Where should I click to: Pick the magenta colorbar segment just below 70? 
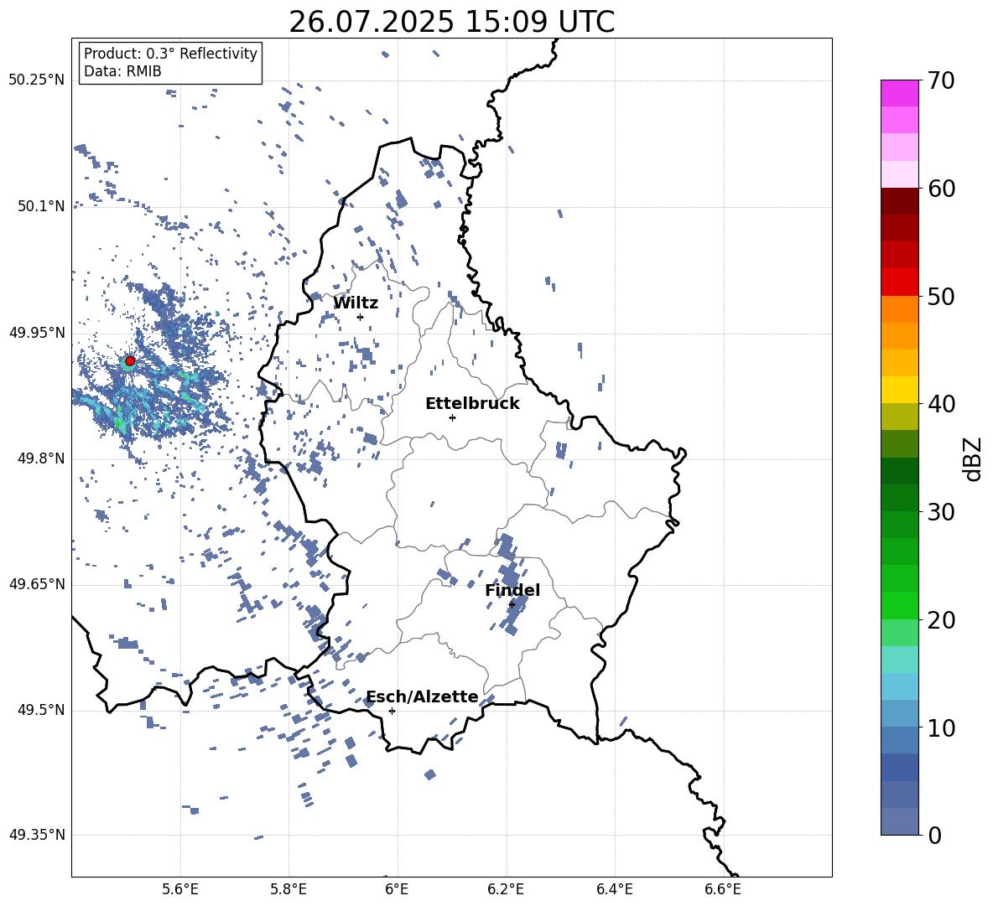pos(900,94)
